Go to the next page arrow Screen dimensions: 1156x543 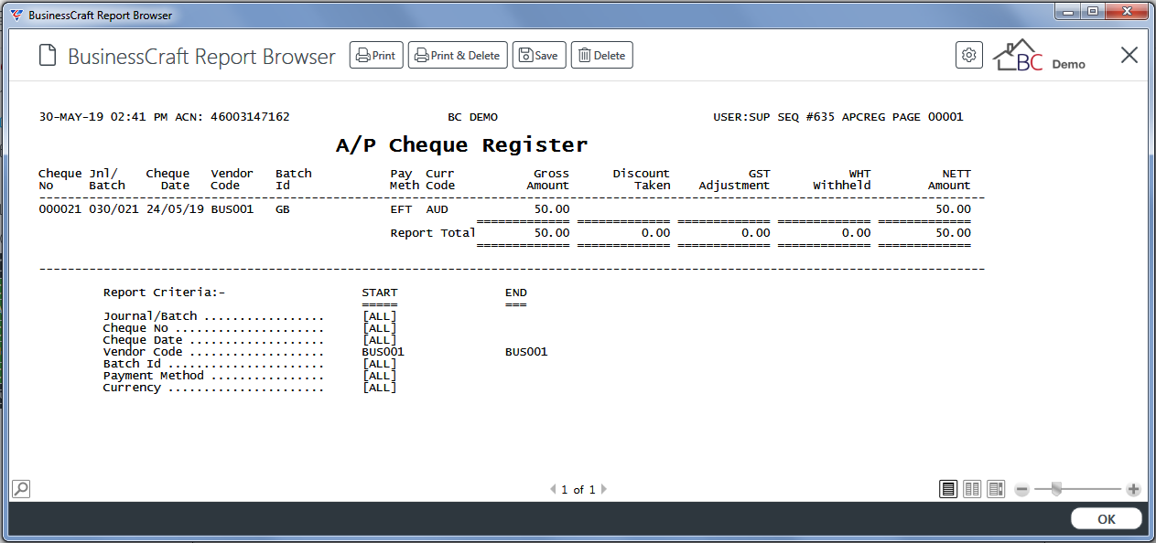pyautogui.click(x=603, y=490)
